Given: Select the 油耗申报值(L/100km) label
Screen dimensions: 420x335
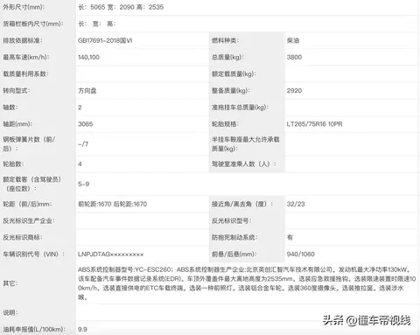Looking at the screenshot, I should pos(34,329).
